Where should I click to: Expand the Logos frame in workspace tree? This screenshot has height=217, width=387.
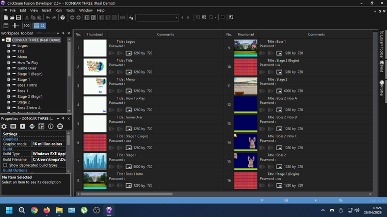click(x=9, y=46)
